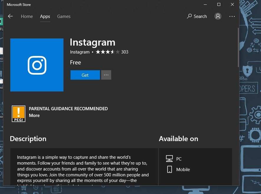Viewport: 261px width, 194px height.
Task: Click the Instagram publisher name link
Action: click(x=80, y=52)
